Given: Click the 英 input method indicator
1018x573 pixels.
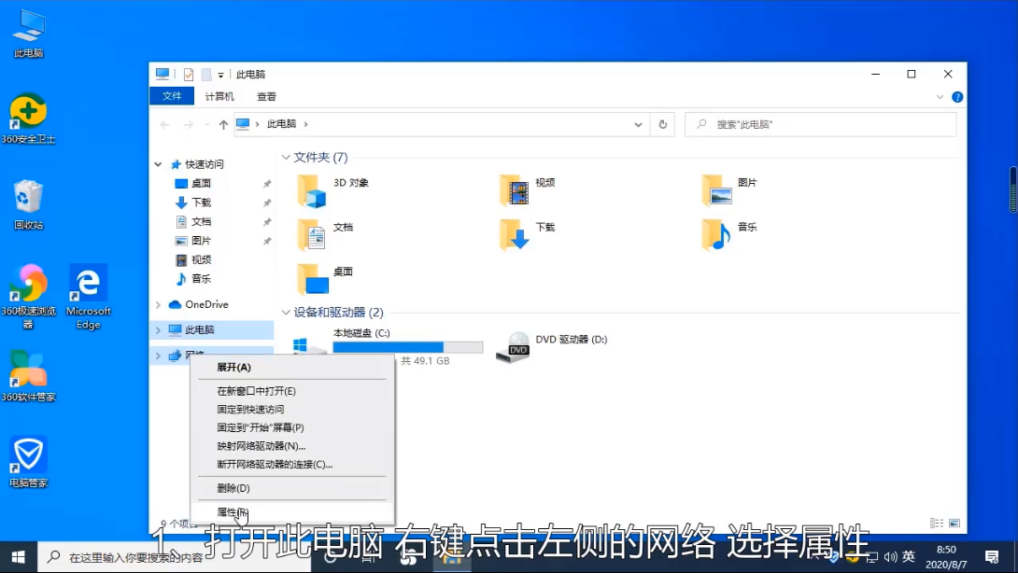Looking at the screenshot, I should coord(909,557).
